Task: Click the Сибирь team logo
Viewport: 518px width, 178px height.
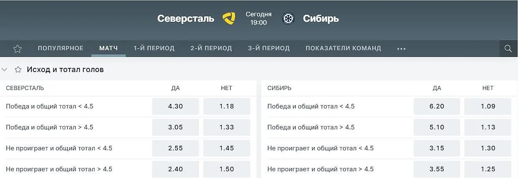Action: click(x=288, y=18)
